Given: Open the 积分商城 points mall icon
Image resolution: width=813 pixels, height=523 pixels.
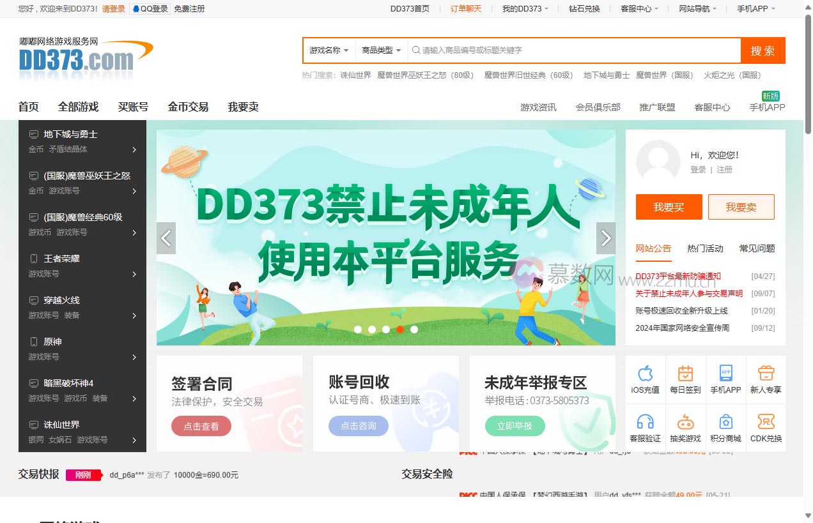Looking at the screenshot, I should pyautogui.click(x=725, y=425).
